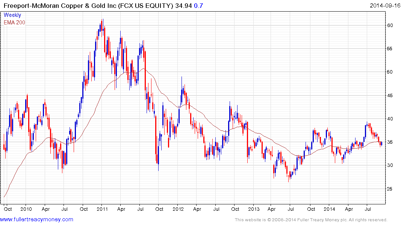This screenshot has height=225, width=404.
Task: Click the date 2014-09-16
Action: tap(385, 6)
